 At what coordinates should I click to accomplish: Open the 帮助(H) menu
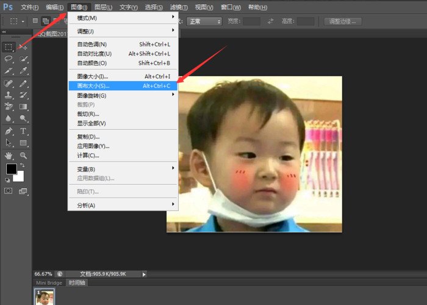coord(257,7)
